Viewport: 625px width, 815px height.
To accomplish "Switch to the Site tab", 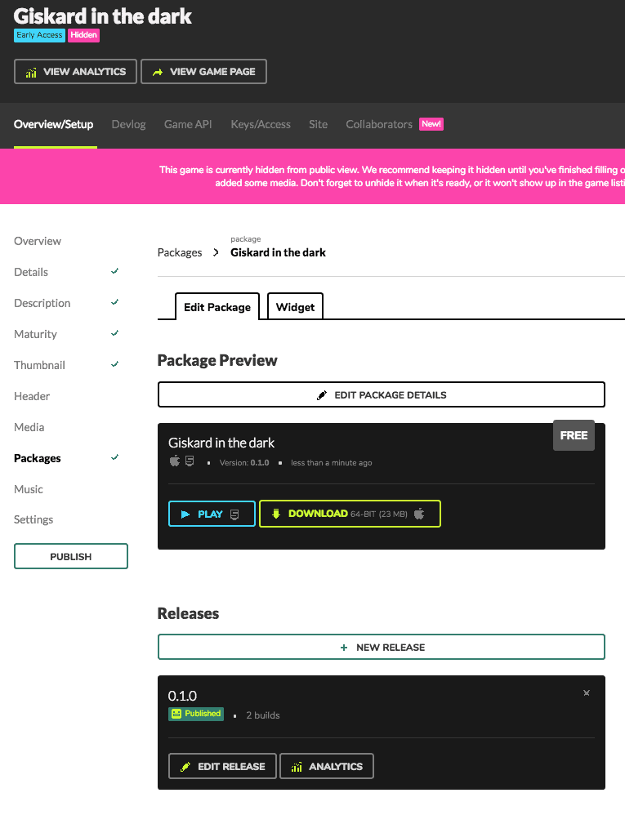I will (319, 124).
